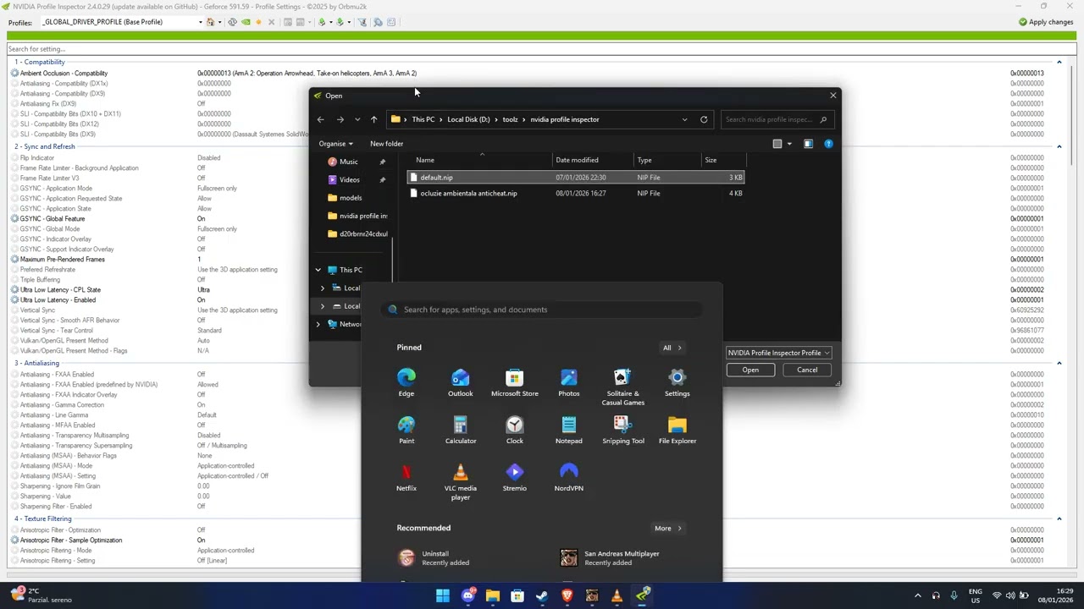
Task: Select the default.nip file
Action: [576, 178]
